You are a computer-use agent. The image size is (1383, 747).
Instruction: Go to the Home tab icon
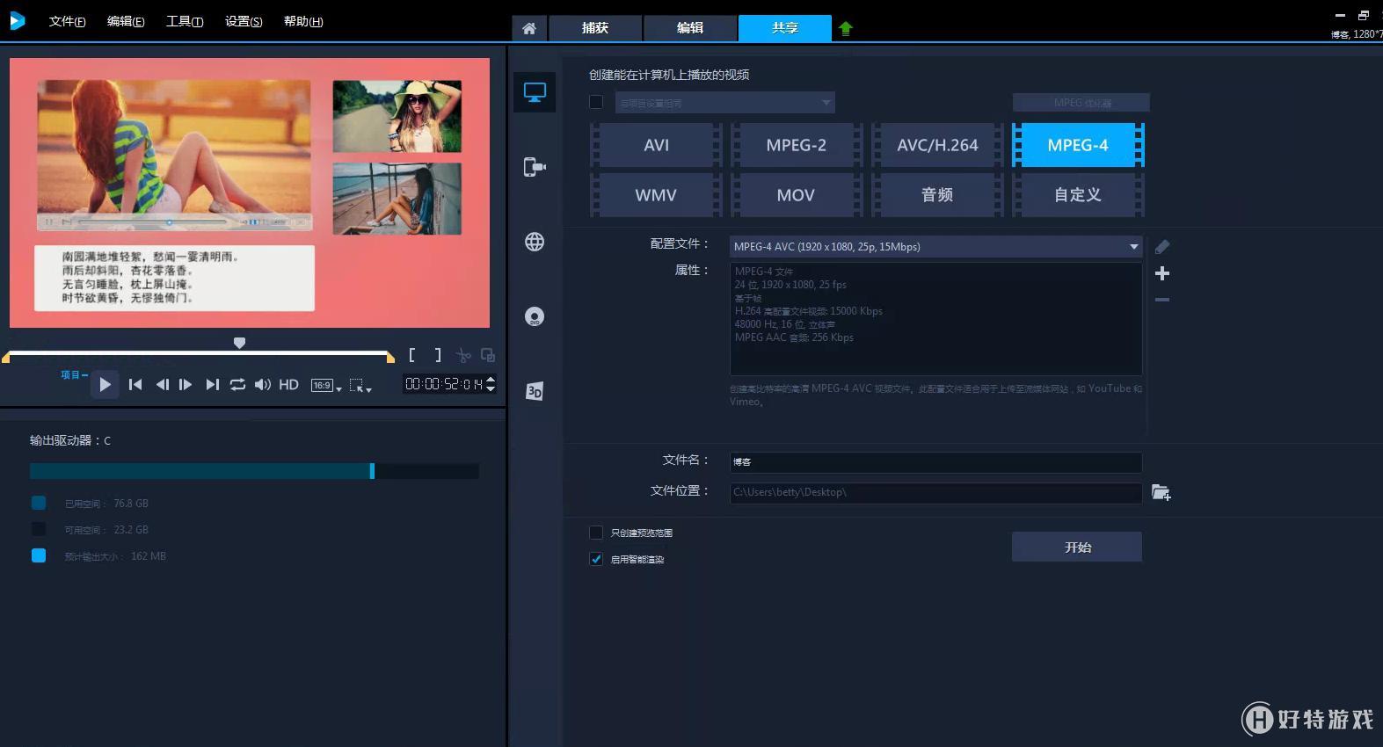pyautogui.click(x=529, y=28)
